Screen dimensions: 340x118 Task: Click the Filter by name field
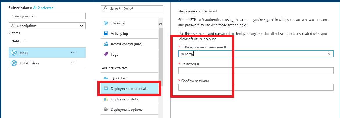[x=47, y=16]
